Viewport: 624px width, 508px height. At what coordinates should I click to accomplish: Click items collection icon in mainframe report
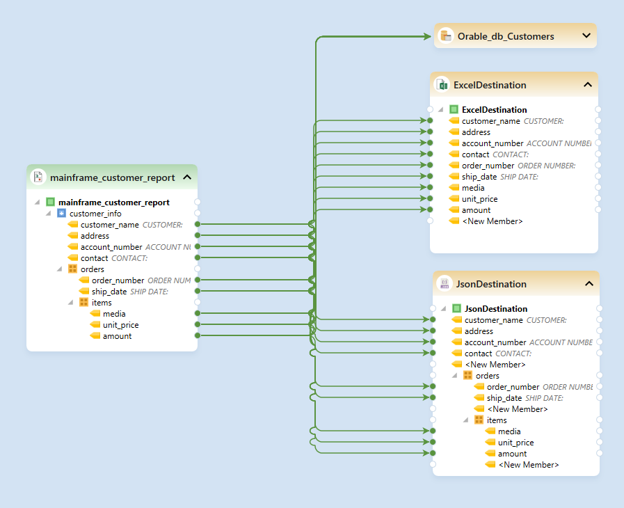[83, 302]
